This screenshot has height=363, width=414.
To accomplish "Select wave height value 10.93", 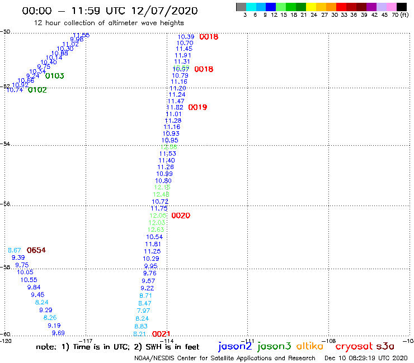I will [171, 133].
